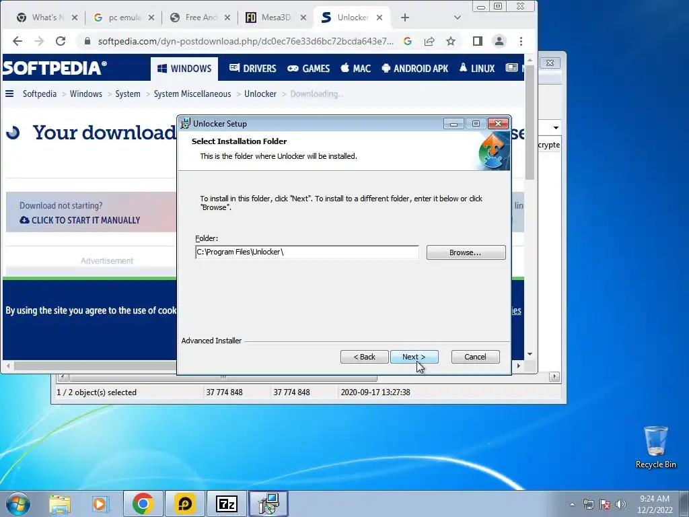This screenshot has width=689, height=517.
Task: Click Windows breadcrumb link
Action: (85, 94)
